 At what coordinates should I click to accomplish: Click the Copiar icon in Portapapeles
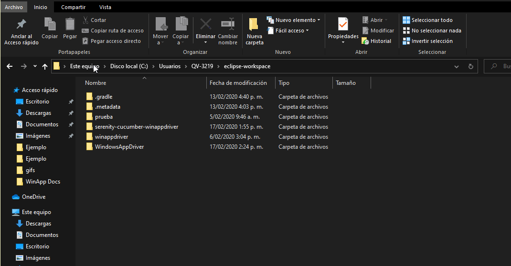50,24
